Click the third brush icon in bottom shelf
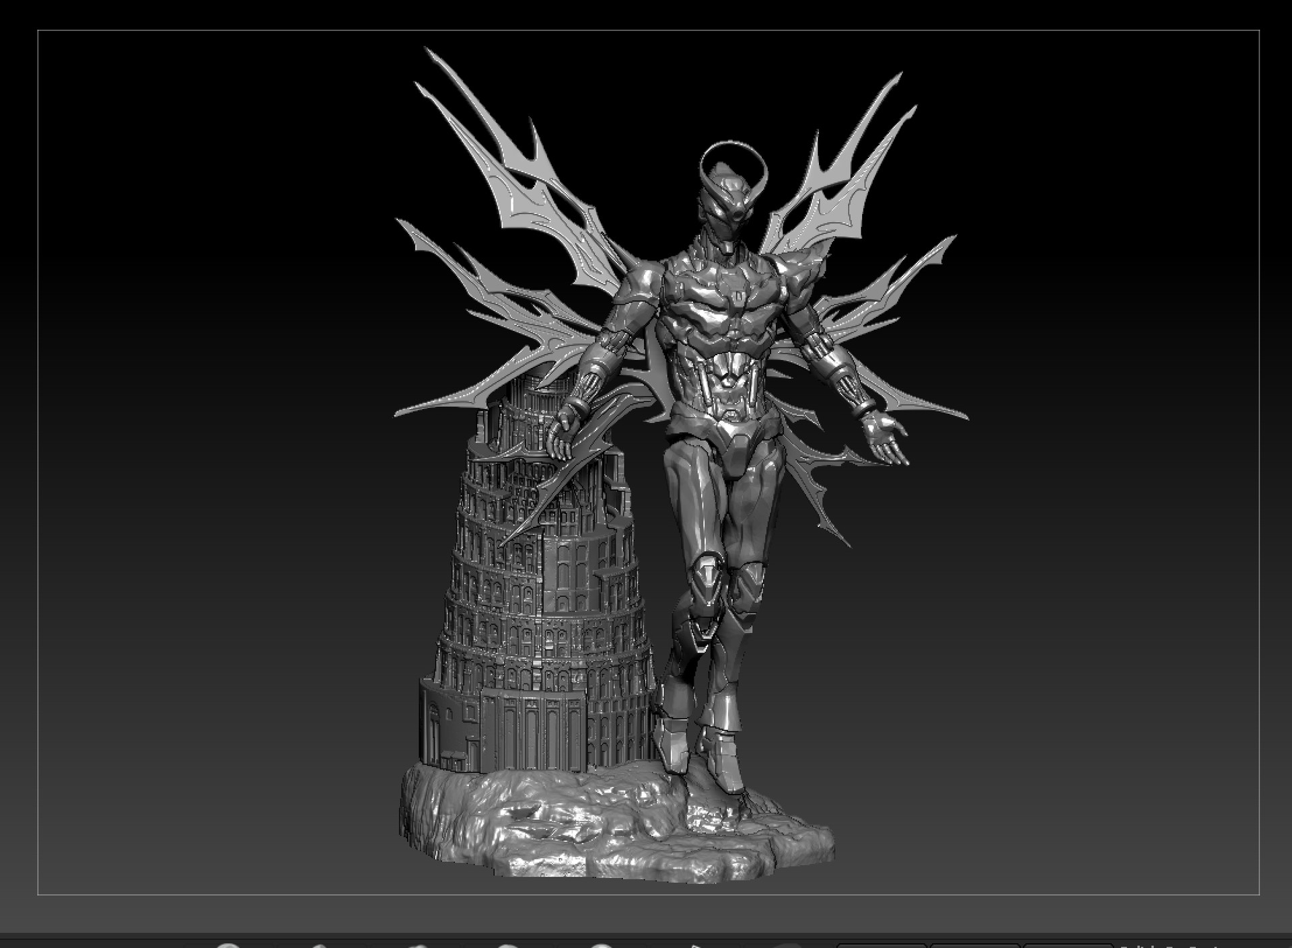 click(418, 945)
